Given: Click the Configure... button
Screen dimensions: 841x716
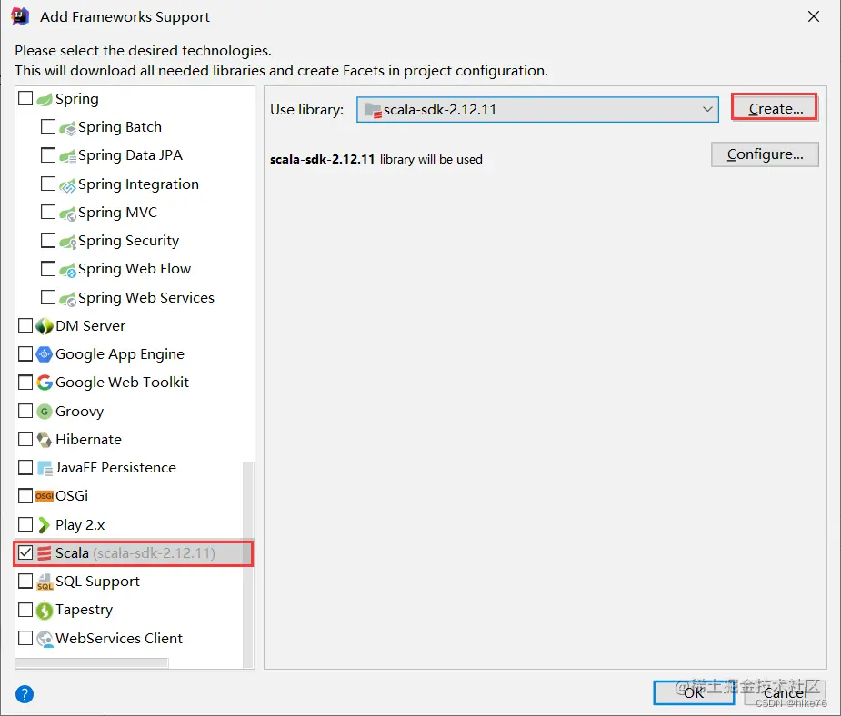Looking at the screenshot, I should (765, 154).
